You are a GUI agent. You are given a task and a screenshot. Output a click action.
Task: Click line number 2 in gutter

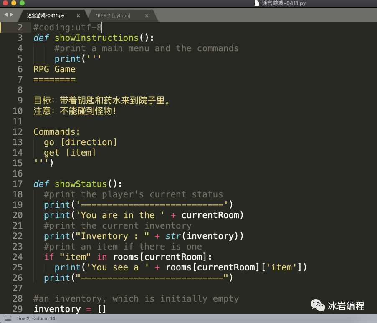20,28
